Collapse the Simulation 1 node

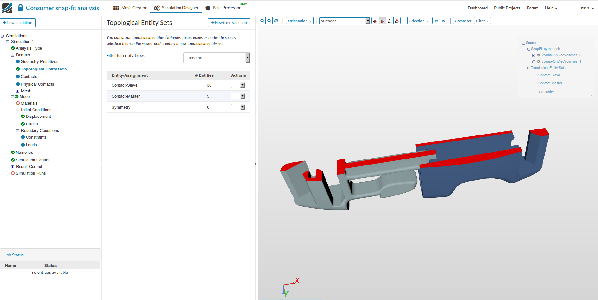tap(8, 42)
